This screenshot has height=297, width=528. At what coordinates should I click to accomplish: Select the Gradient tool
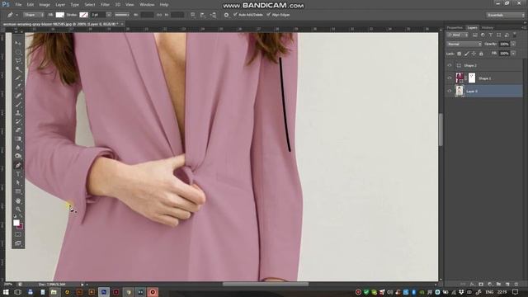click(18, 139)
